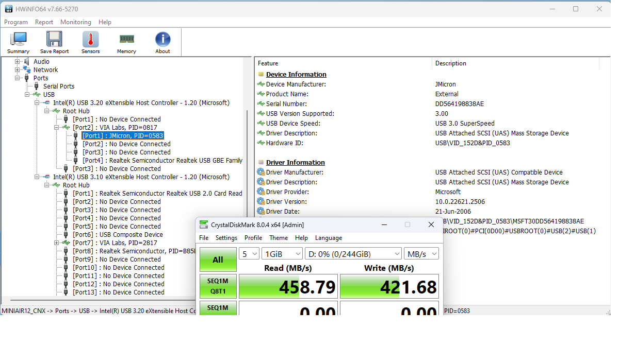Click the Device Information section icon
This screenshot has width=619, height=346.
[x=261, y=75]
